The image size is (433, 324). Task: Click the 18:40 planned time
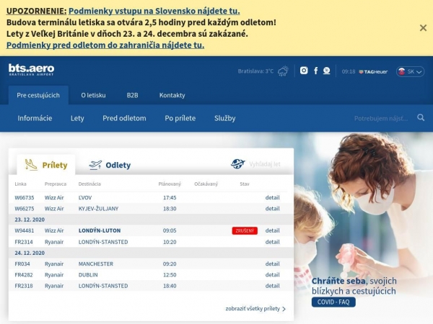coord(170,286)
